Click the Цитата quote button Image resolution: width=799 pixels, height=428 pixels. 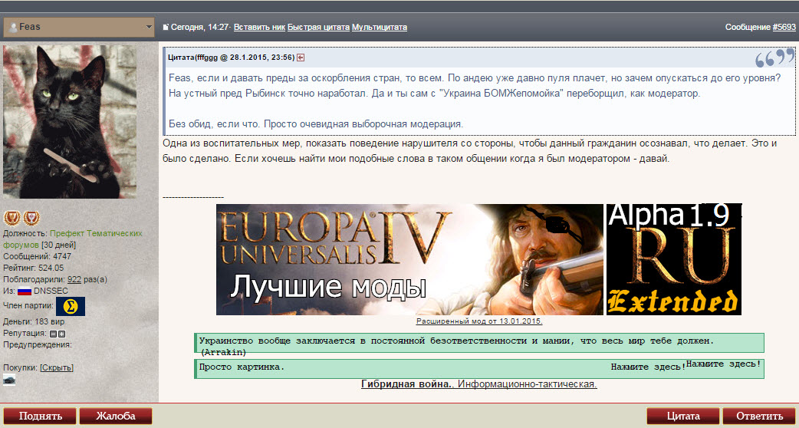point(682,416)
